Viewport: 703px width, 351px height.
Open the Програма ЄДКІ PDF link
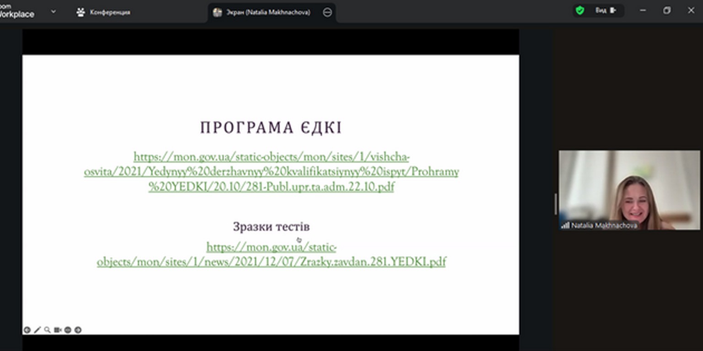click(271, 172)
